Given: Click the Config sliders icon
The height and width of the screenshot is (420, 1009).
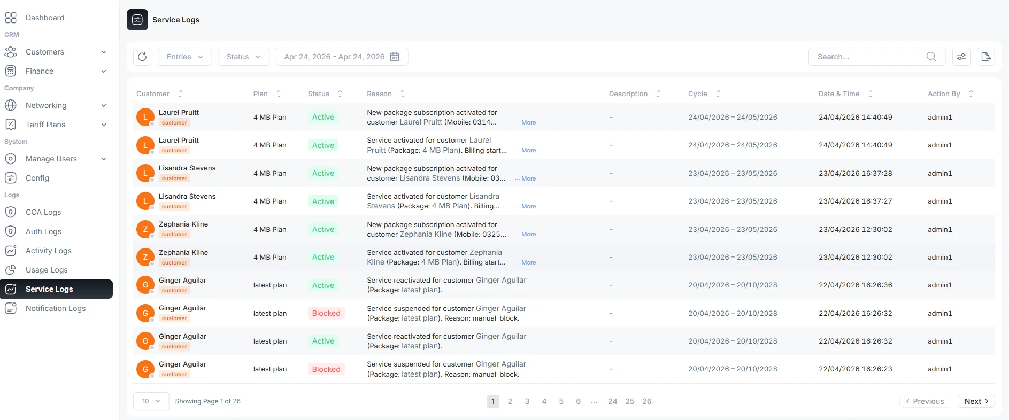Looking at the screenshot, I should tap(11, 178).
